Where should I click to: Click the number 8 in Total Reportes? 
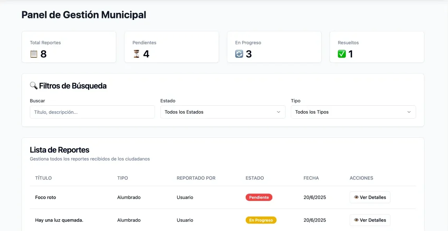pyautogui.click(x=43, y=54)
